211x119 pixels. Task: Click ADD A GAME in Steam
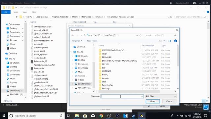tap(11, 105)
